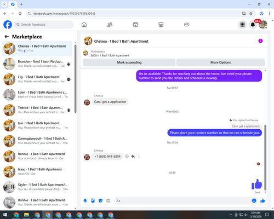274x219 pixels.
Task: Select the Facebook browser tab
Action: point(13,4)
